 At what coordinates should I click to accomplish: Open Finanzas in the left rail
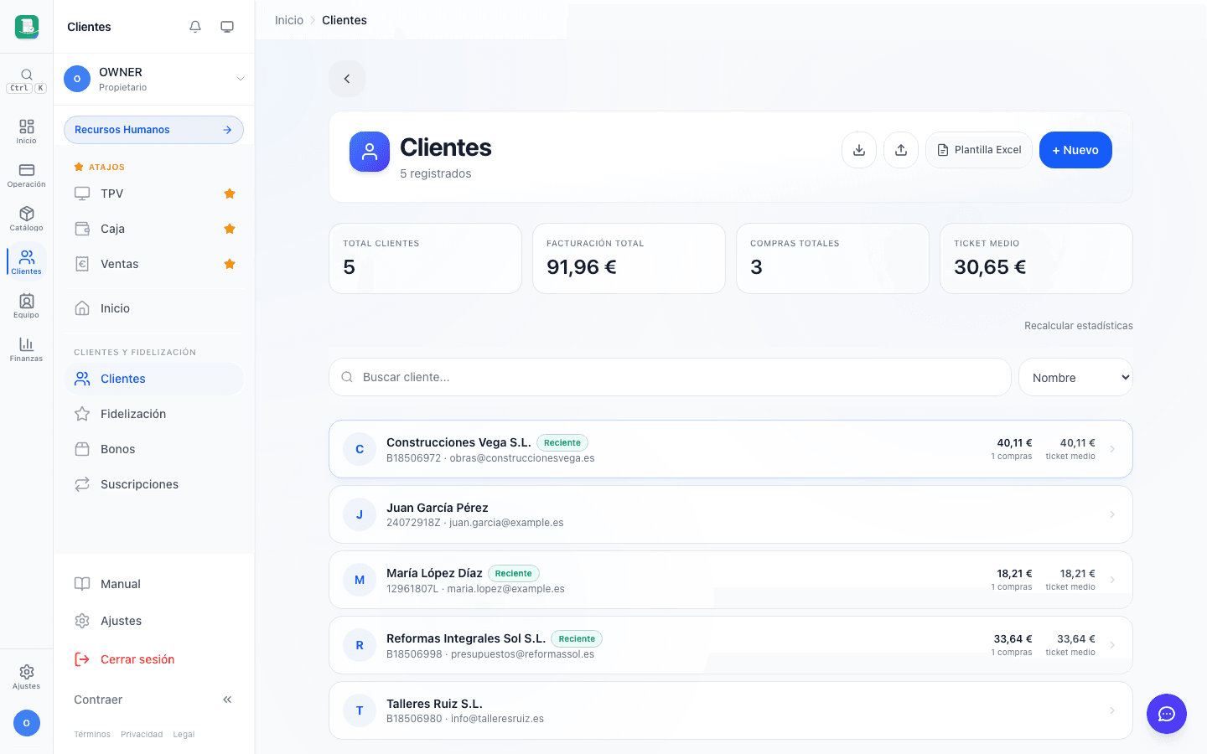(x=27, y=349)
